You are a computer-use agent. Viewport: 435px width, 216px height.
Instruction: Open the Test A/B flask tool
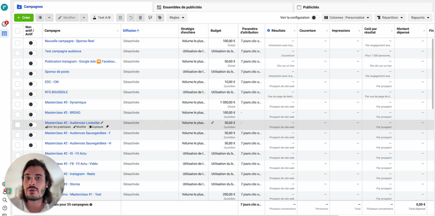(102, 17)
